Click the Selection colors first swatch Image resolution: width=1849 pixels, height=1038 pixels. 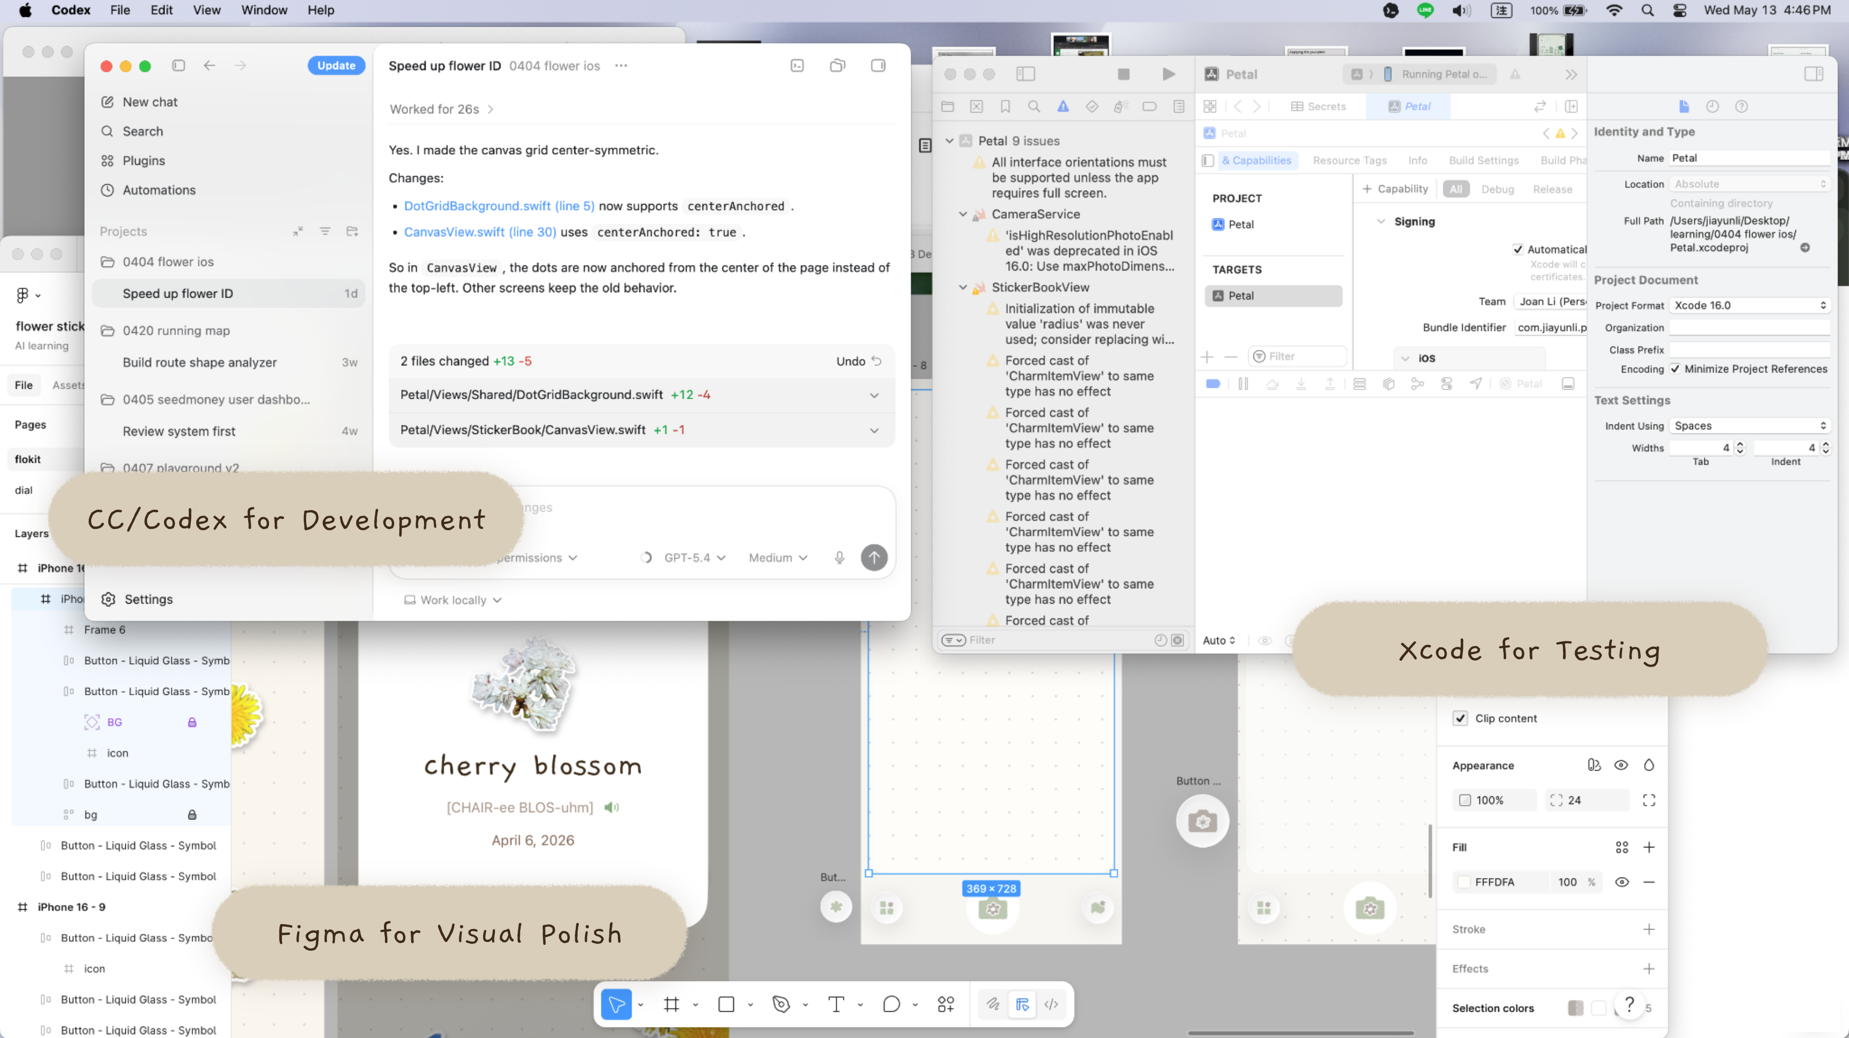tap(1575, 1008)
